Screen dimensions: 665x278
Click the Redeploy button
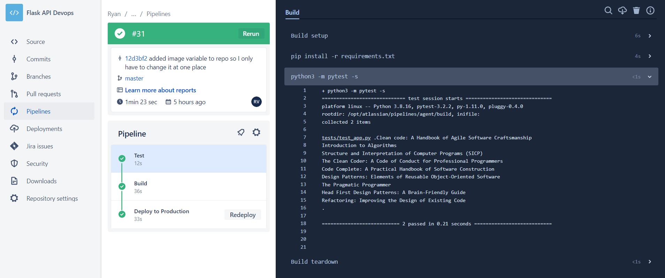(x=243, y=215)
